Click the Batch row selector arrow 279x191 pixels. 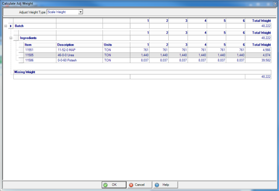tap(11, 26)
